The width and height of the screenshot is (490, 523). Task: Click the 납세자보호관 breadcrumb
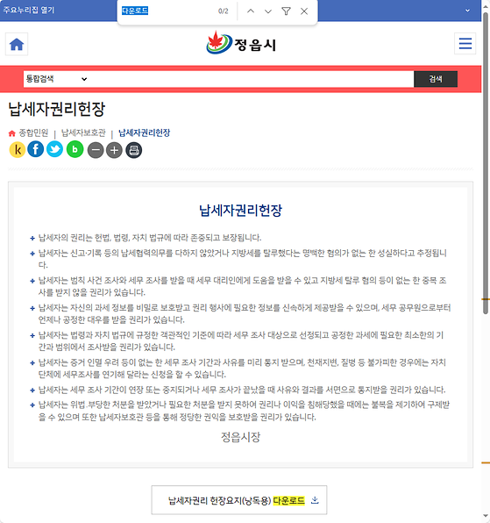click(x=83, y=133)
